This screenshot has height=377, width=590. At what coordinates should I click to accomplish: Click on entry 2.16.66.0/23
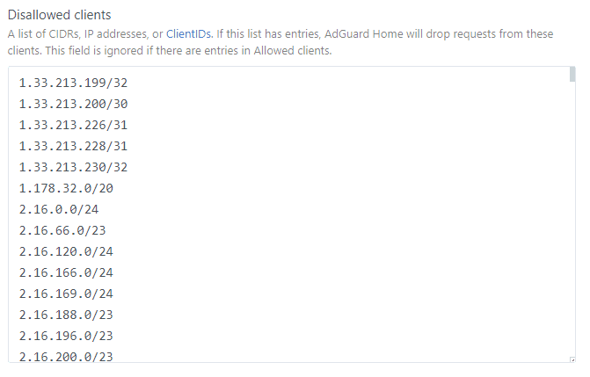pyautogui.click(x=62, y=230)
